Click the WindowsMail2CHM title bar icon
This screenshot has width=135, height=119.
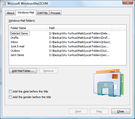(4, 4)
